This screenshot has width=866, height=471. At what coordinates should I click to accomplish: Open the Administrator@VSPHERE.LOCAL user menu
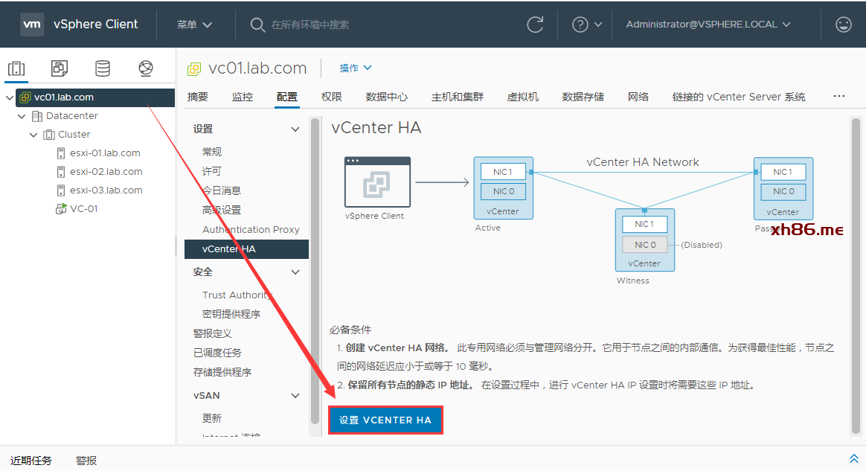click(x=708, y=25)
